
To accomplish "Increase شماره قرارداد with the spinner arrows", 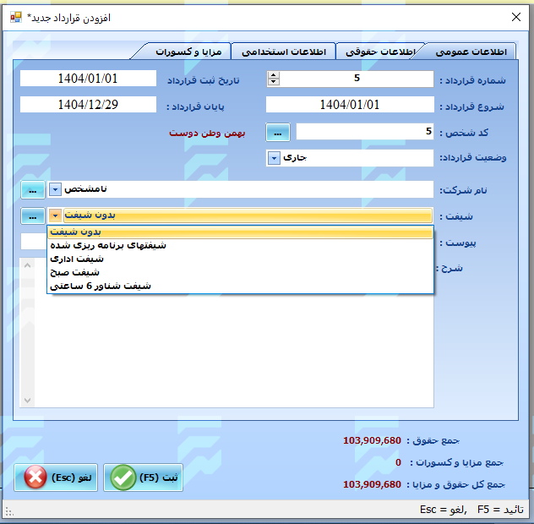I will [x=273, y=75].
